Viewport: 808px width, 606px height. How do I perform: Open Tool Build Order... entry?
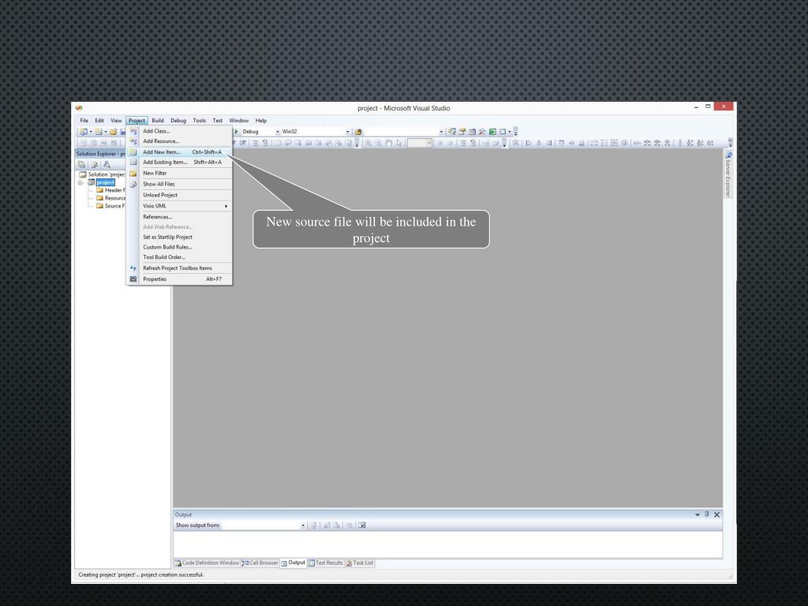click(179, 257)
